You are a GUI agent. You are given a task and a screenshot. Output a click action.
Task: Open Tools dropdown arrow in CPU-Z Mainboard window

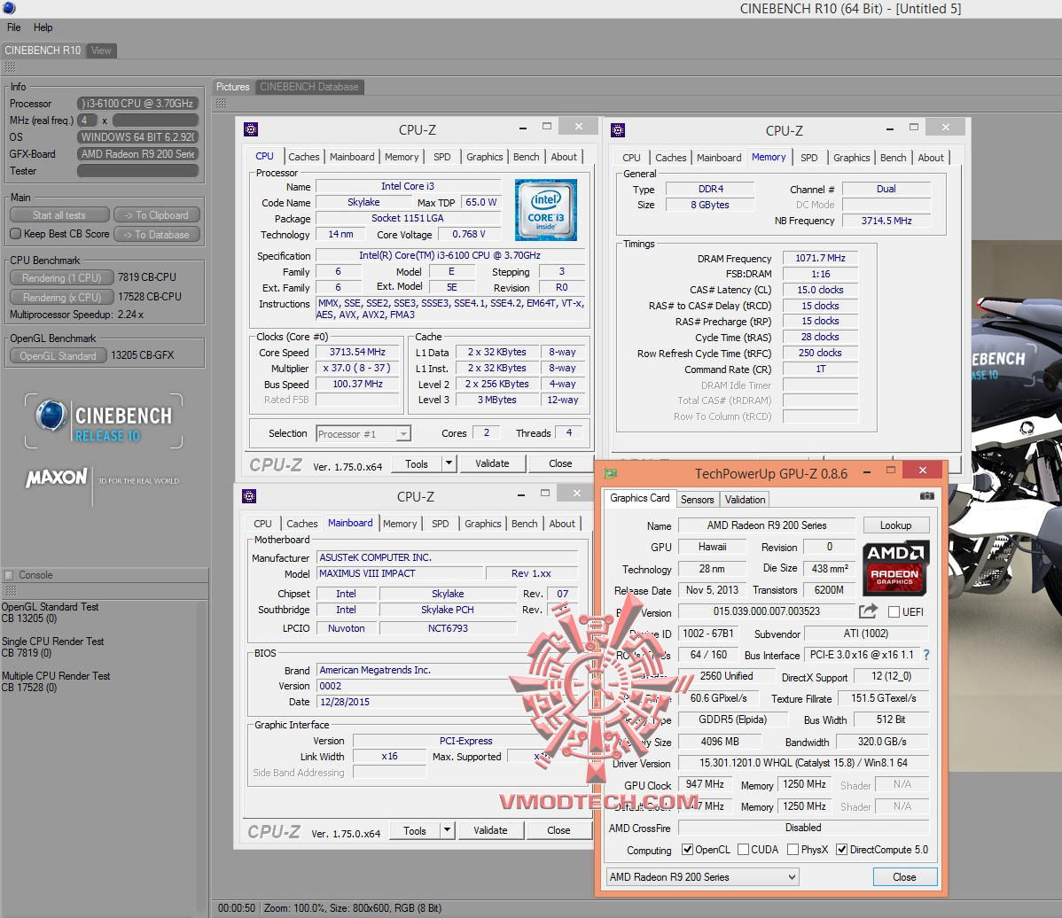448,830
